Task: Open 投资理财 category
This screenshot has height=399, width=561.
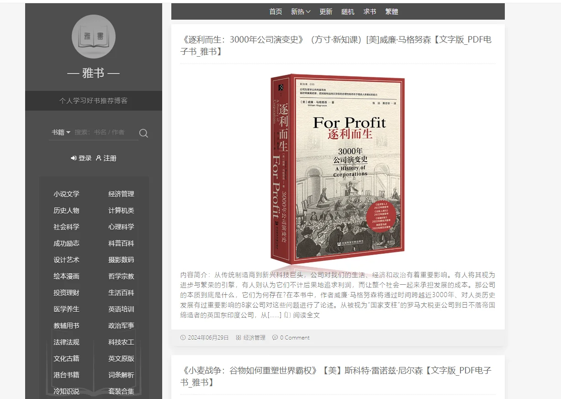Action: point(66,293)
